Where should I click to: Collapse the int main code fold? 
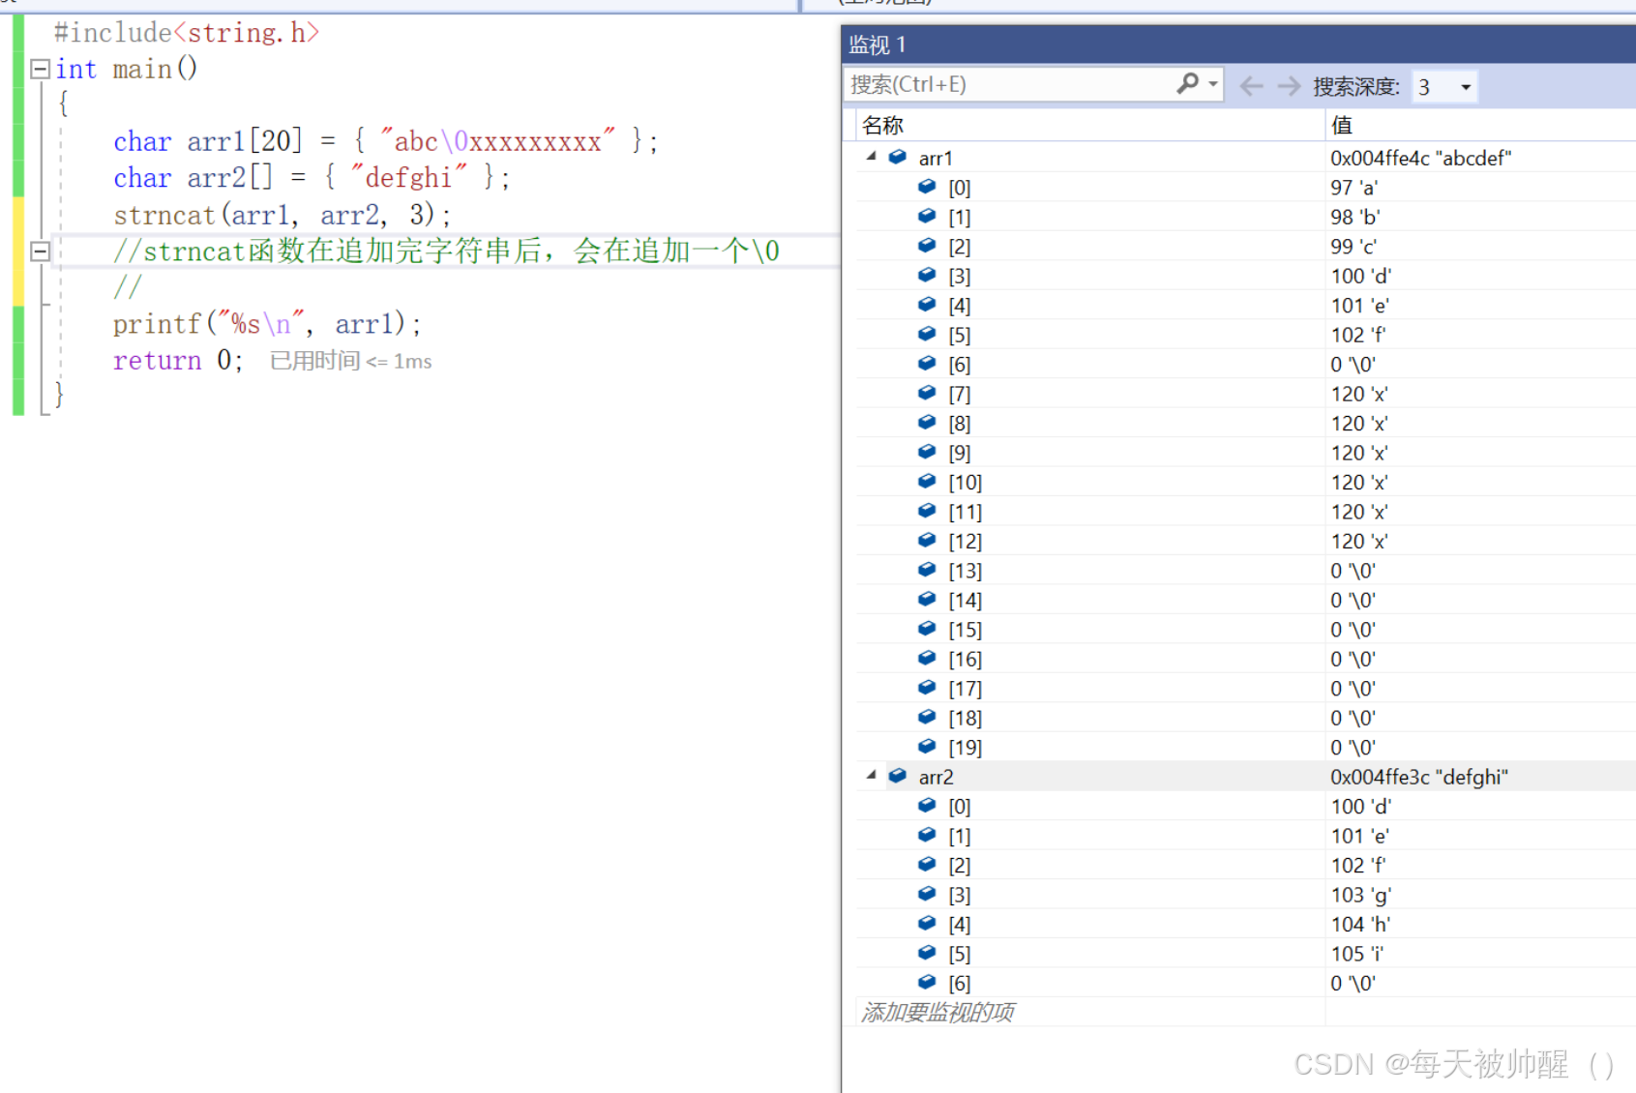[x=40, y=68]
